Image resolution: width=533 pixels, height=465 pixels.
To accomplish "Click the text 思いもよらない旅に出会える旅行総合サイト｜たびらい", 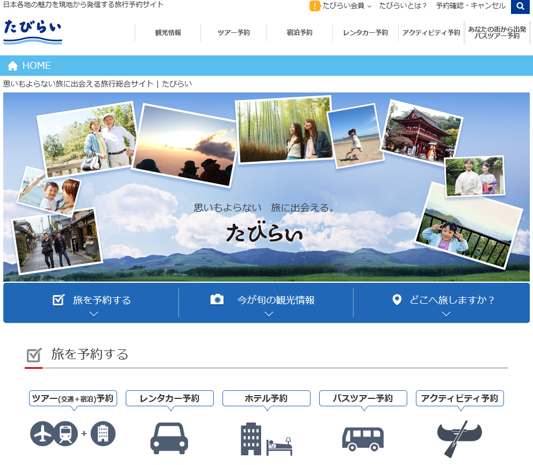I will pos(97,84).
